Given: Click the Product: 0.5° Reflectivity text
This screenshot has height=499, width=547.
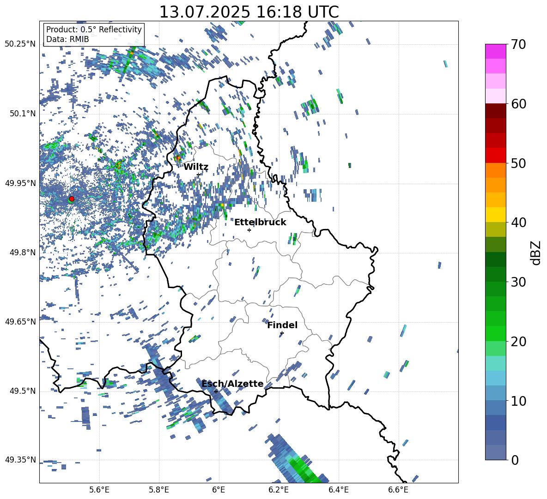Looking at the screenshot, I should [x=94, y=30].
